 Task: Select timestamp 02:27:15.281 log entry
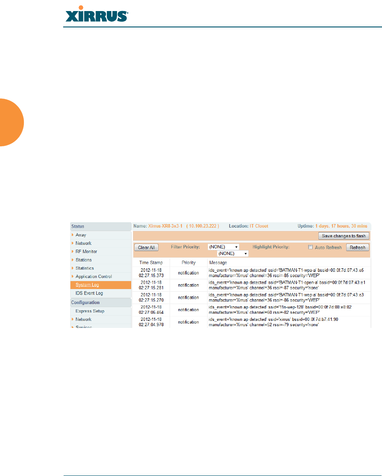click(151, 285)
